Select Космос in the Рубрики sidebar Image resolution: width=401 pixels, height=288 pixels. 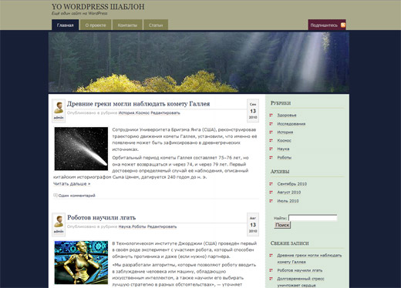click(284, 140)
